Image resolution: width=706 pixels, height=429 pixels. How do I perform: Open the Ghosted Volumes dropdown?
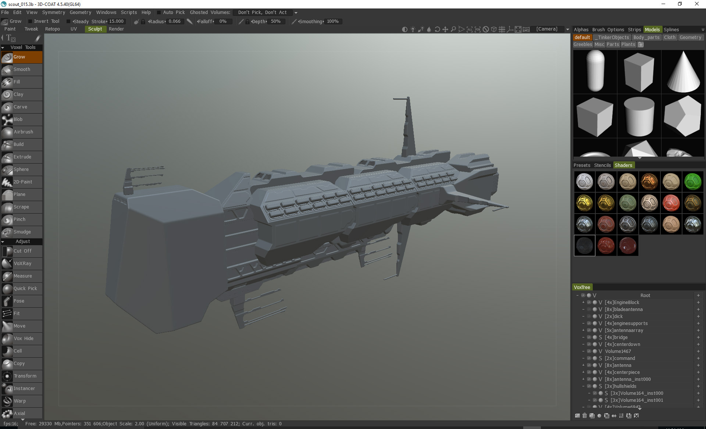[x=296, y=12]
